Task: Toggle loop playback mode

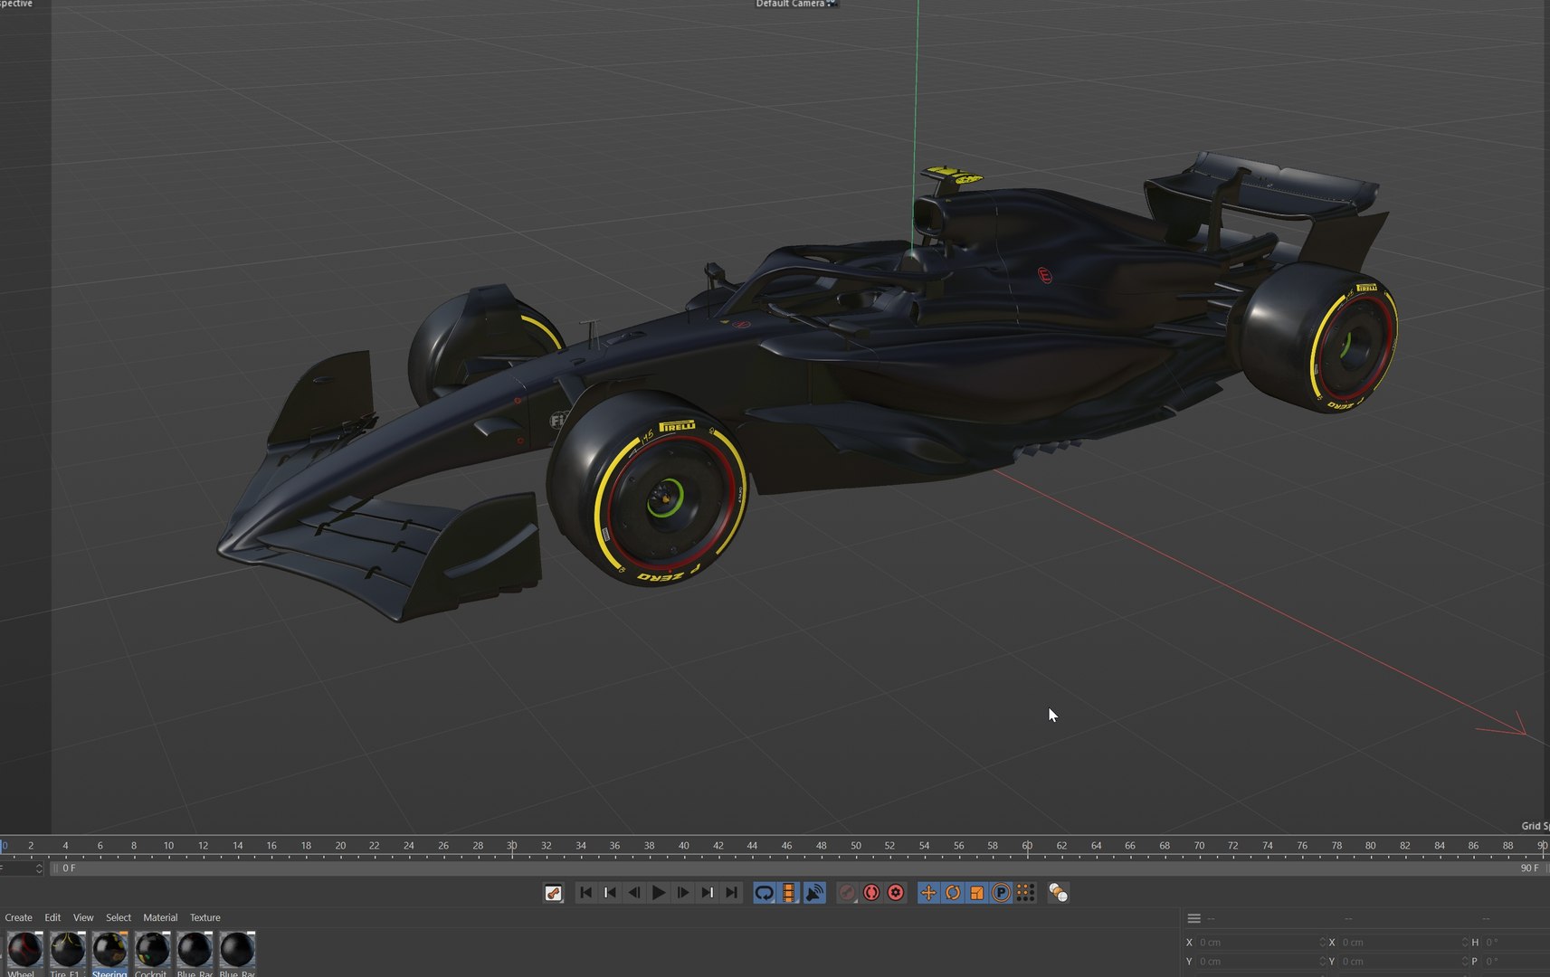Action: [765, 893]
